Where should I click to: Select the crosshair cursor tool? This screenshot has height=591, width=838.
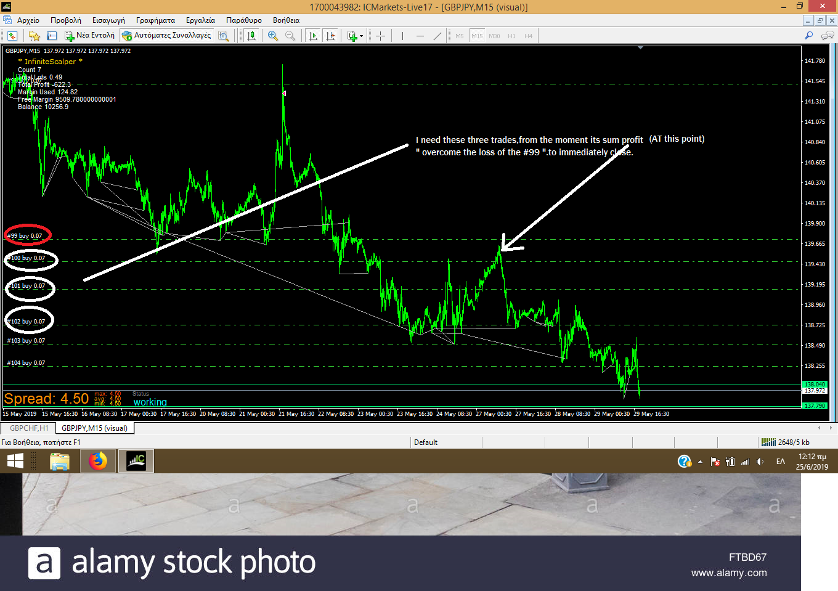380,36
